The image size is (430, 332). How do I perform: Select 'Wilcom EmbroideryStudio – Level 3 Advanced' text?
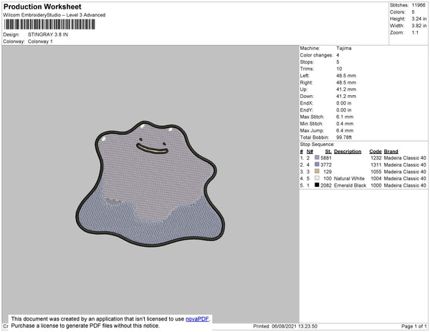point(54,15)
